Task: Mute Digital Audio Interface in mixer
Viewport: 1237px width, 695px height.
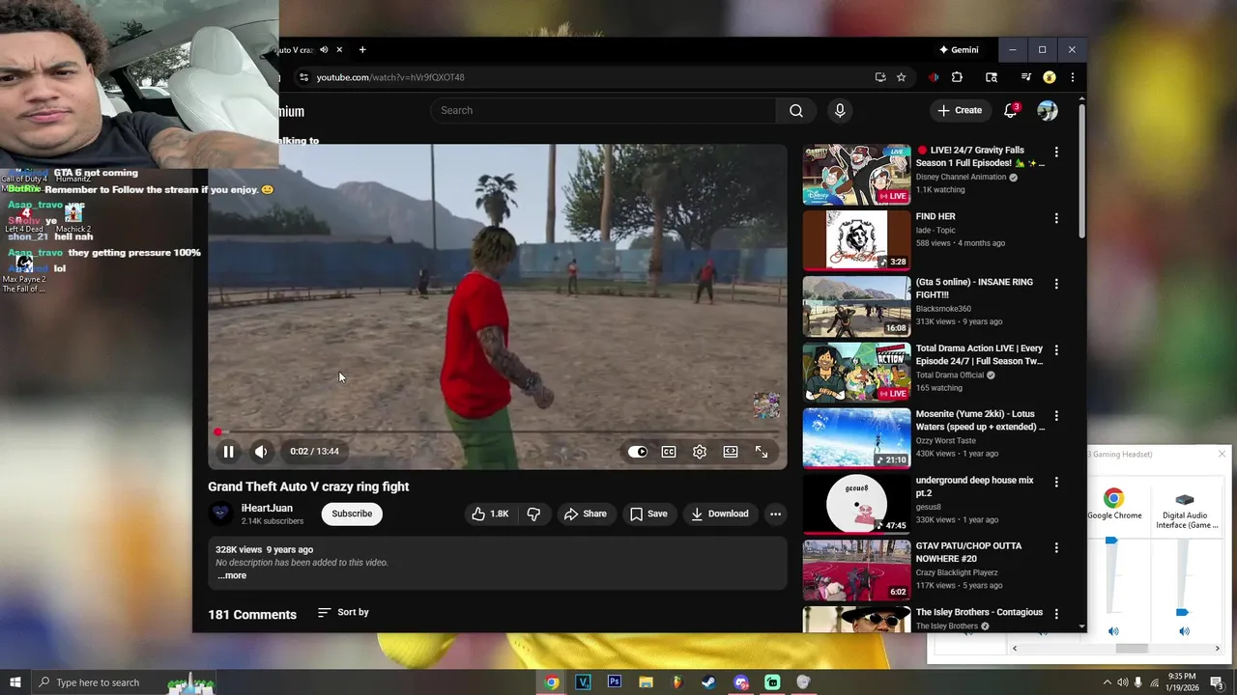Action: point(1184,631)
